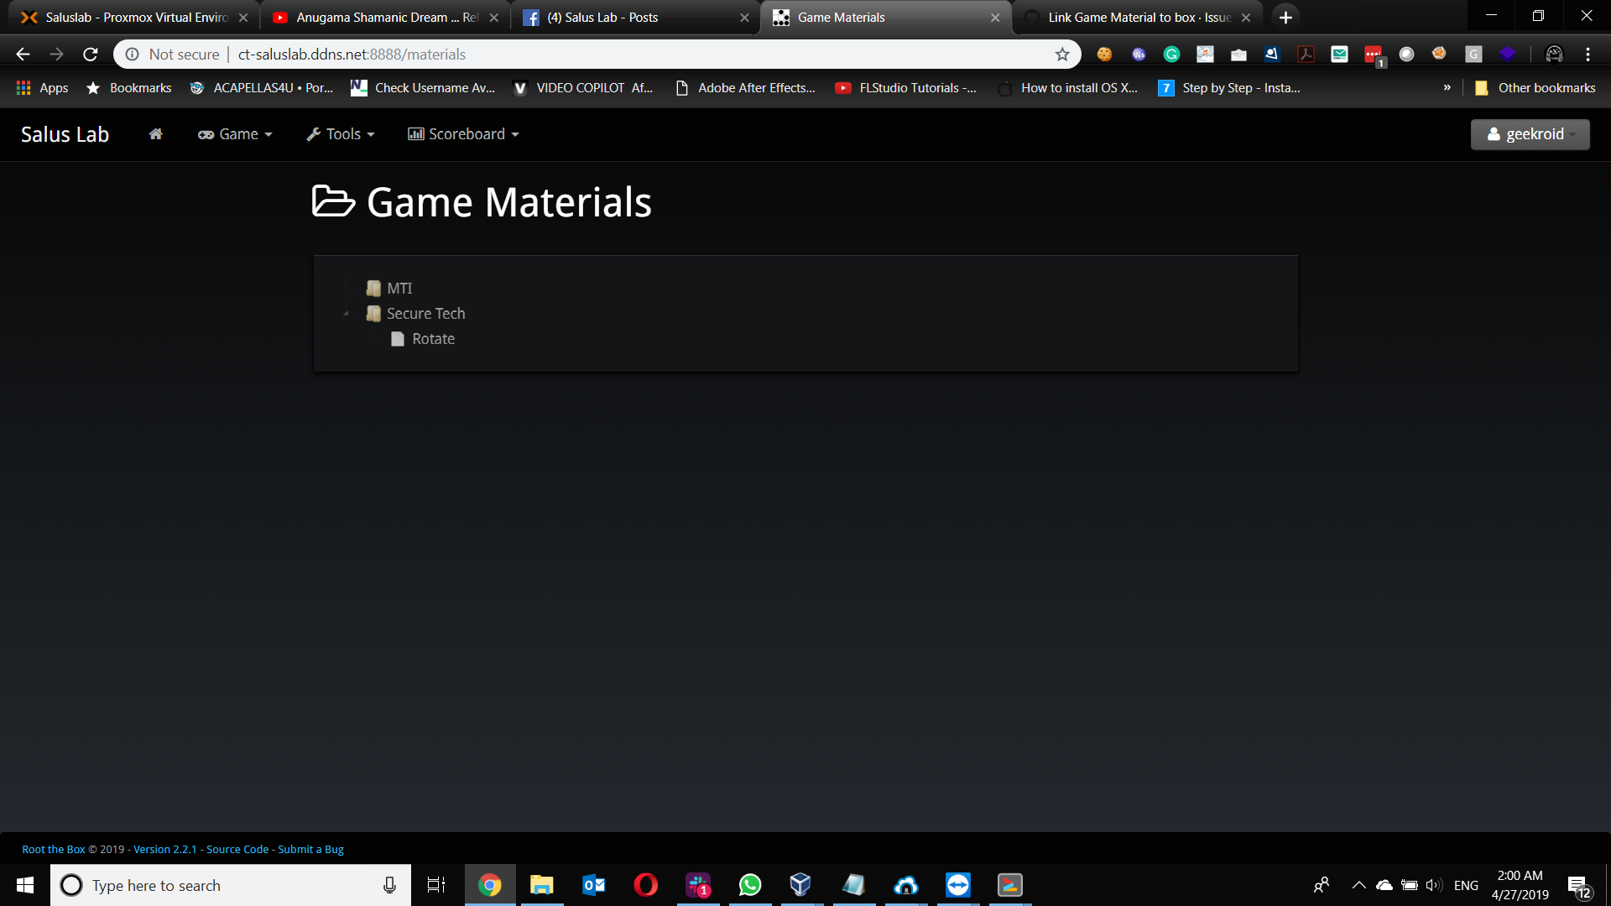Click the user icon next to geekroid

coord(1493,134)
